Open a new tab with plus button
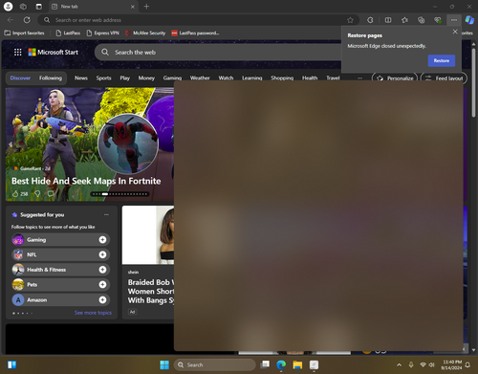This screenshot has height=374, width=478. (146, 7)
